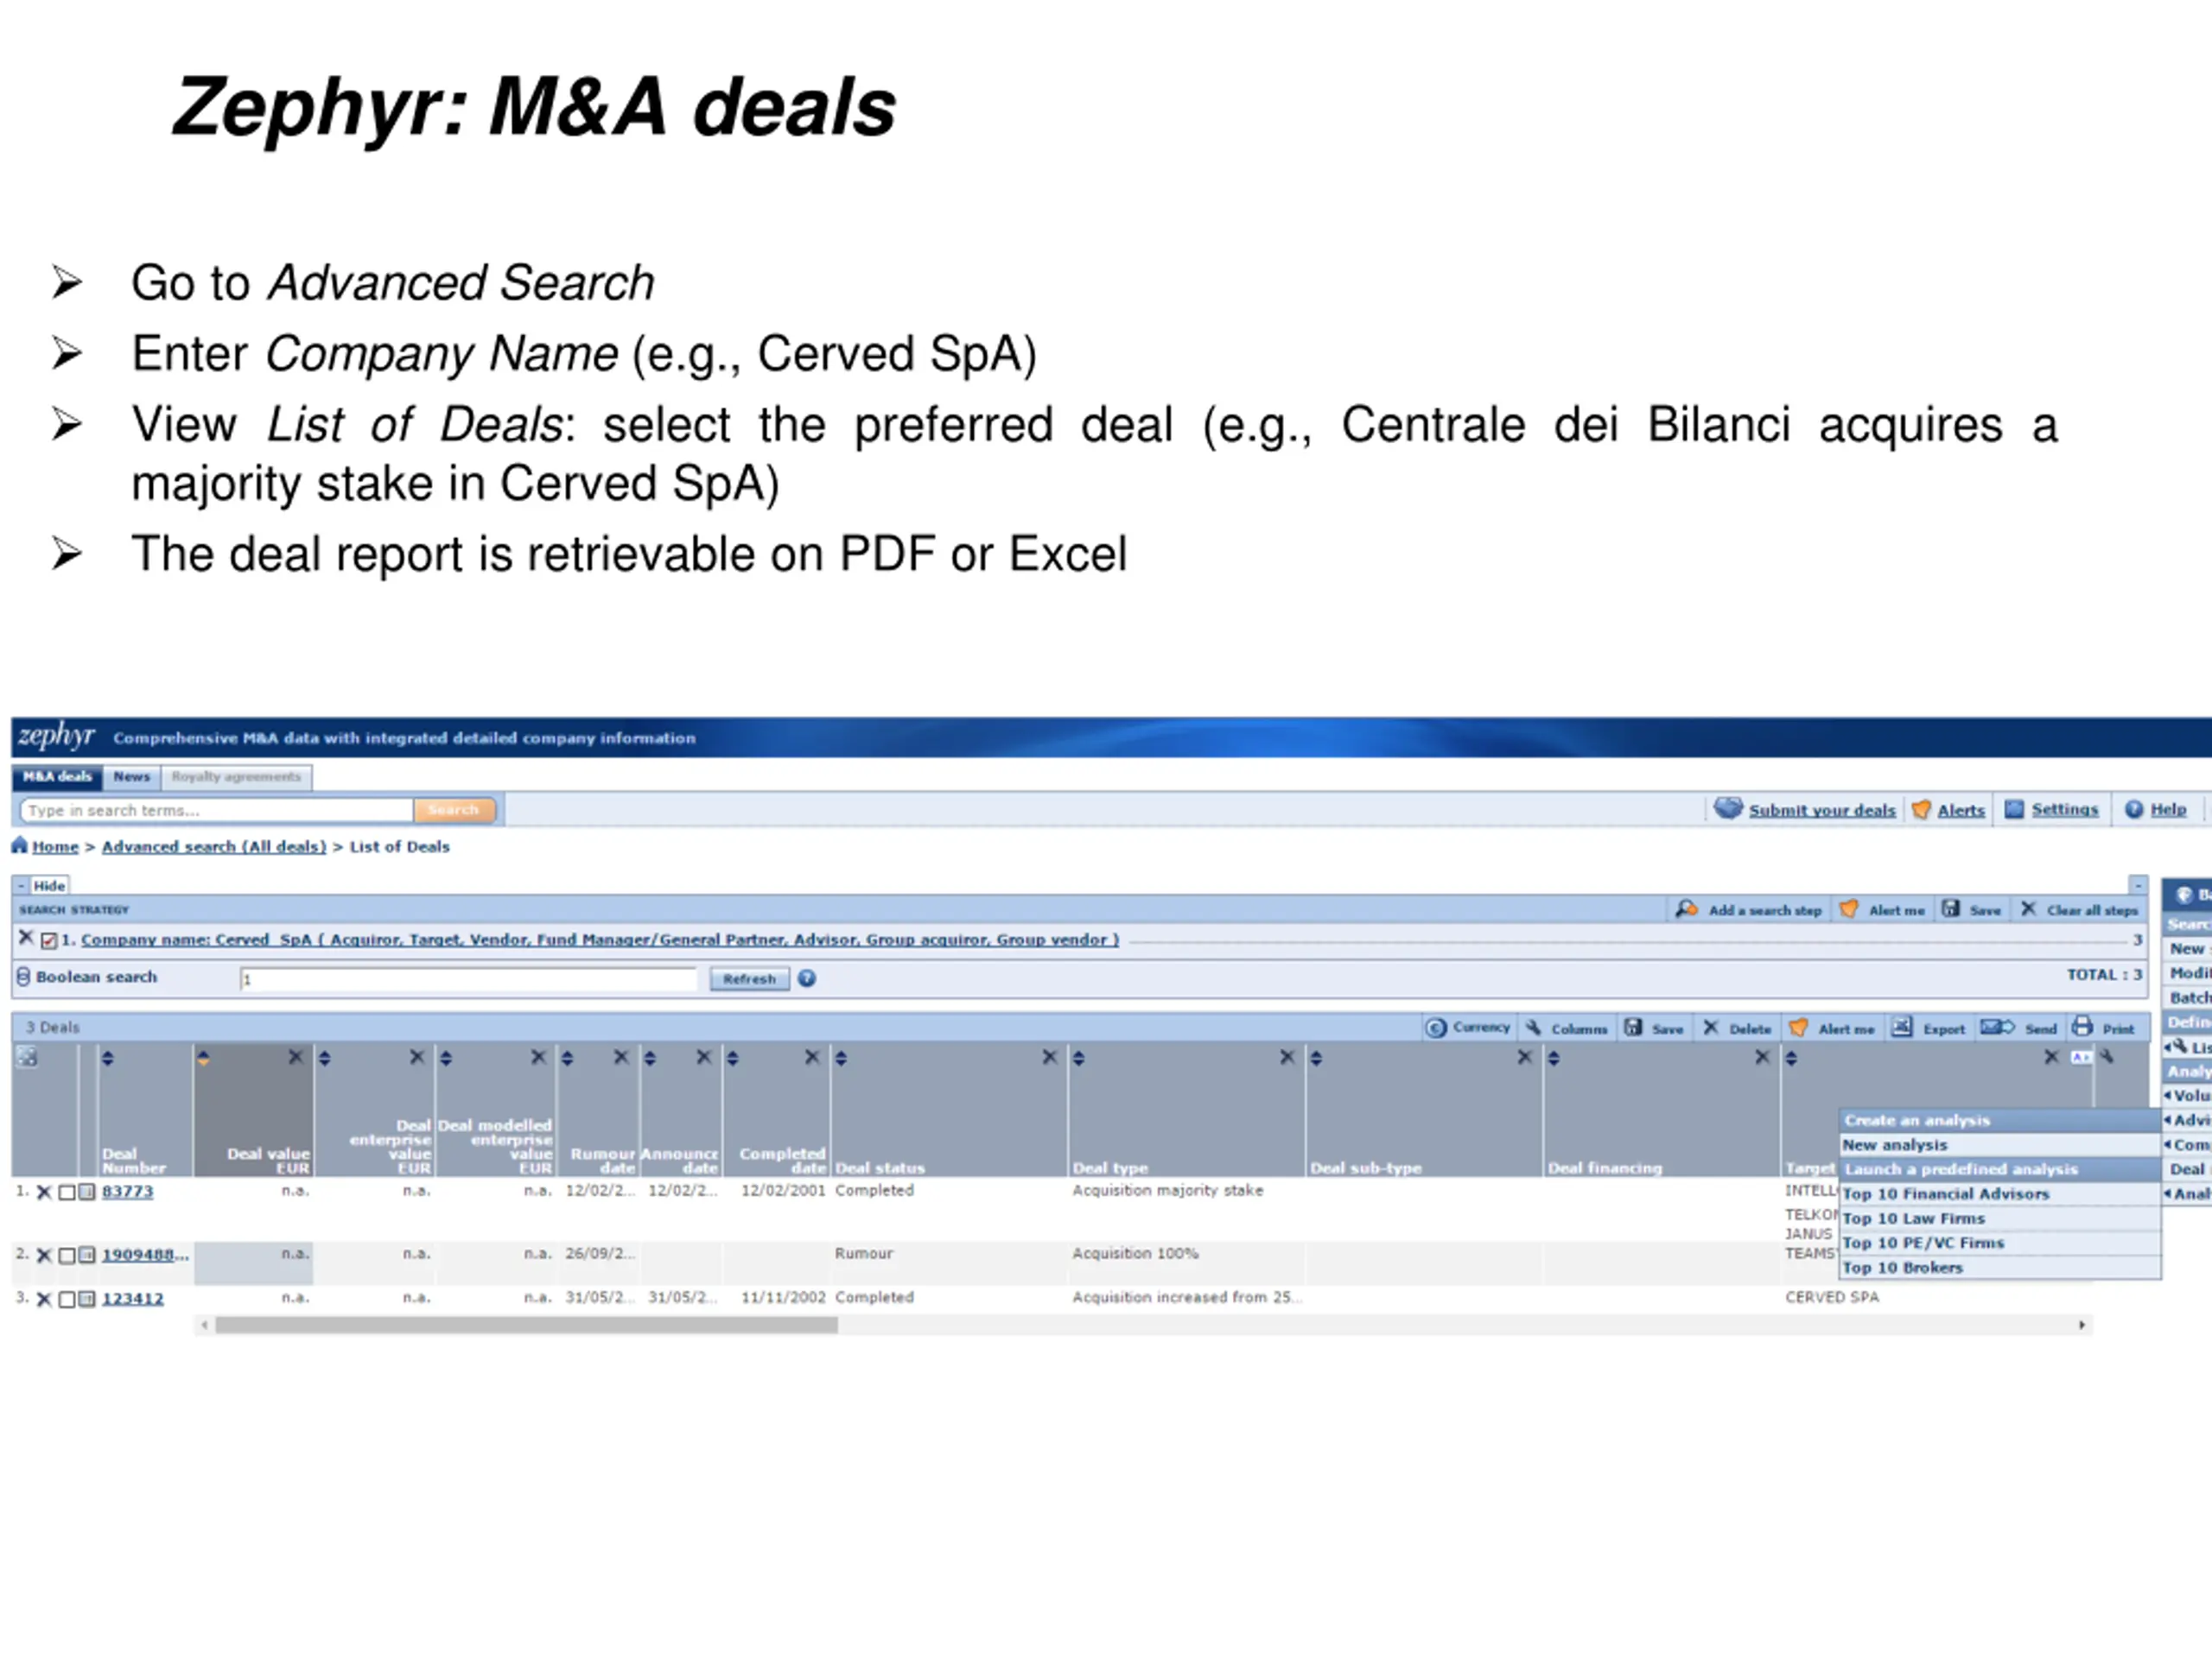The width and height of the screenshot is (2212, 1658).
Task: Open Company name: Cerved SpA step link
Action: click(x=600, y=940)
